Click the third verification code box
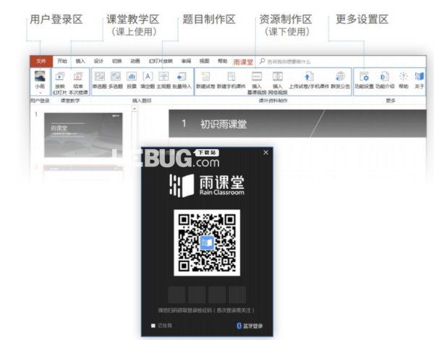Viewport: 434px width, 340px height. click(217, 294)
